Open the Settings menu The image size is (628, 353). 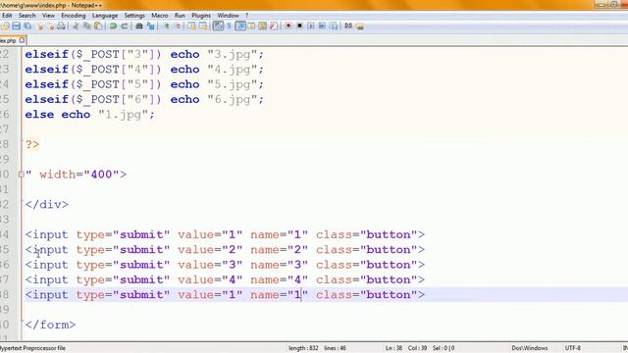(x=134, y=16)
